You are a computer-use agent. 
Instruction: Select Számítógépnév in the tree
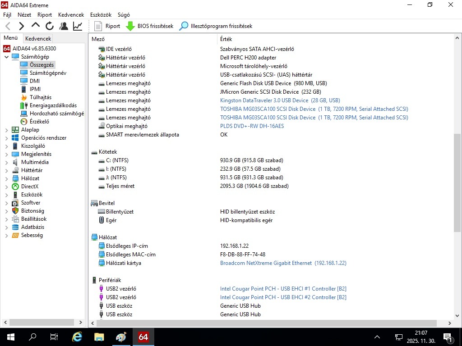click(48, 73)
